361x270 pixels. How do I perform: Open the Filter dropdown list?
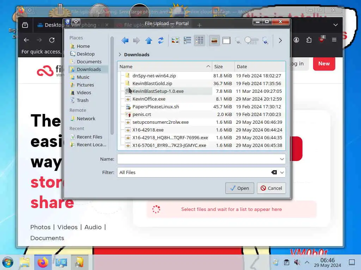[282, 172]
